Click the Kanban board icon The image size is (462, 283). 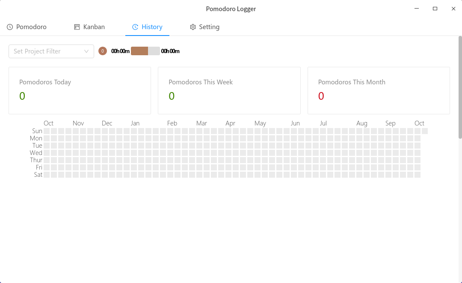point(77,27)
